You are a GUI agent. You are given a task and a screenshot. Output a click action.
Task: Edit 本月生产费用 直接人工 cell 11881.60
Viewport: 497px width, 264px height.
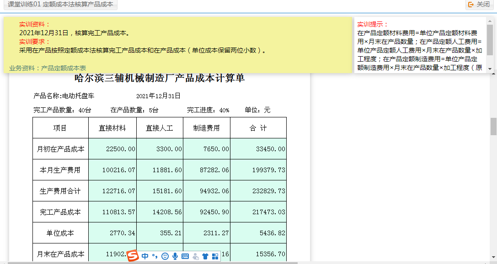click(x=160, y=170)
